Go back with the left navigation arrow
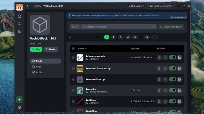 coord(27,6)
